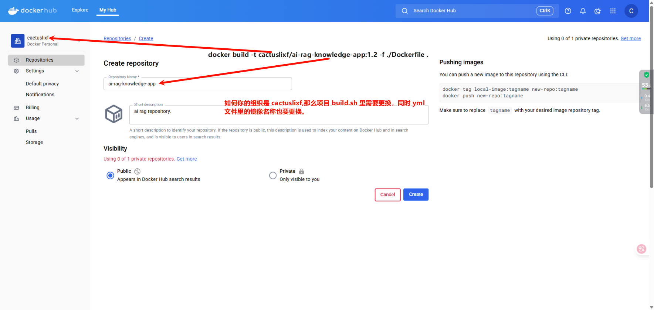Click the cactuslixf organization icon

(18, 41)
